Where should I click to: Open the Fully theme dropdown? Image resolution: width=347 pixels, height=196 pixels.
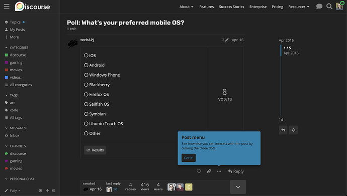13,190
